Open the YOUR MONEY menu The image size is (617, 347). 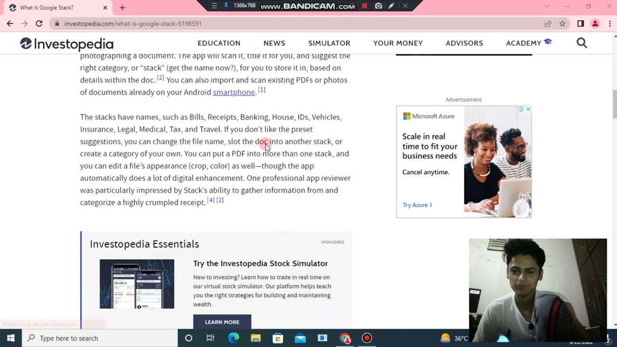point(398,43)
